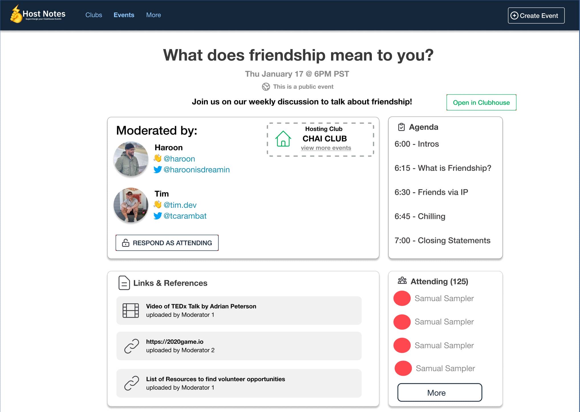Follow the view more events link
This screenshot has width=580, height=412.
[x=326, y=148]
